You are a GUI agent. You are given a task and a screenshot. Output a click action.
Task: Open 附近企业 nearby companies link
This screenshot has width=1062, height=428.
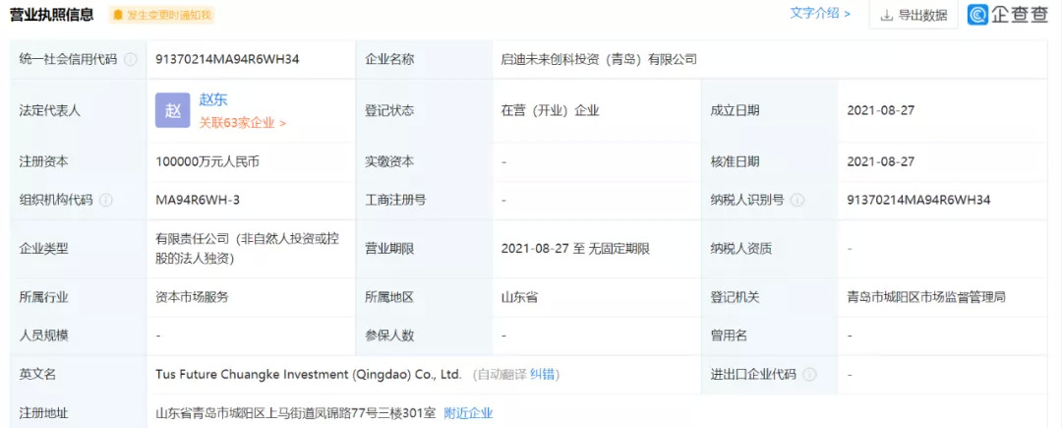[468, 413]
